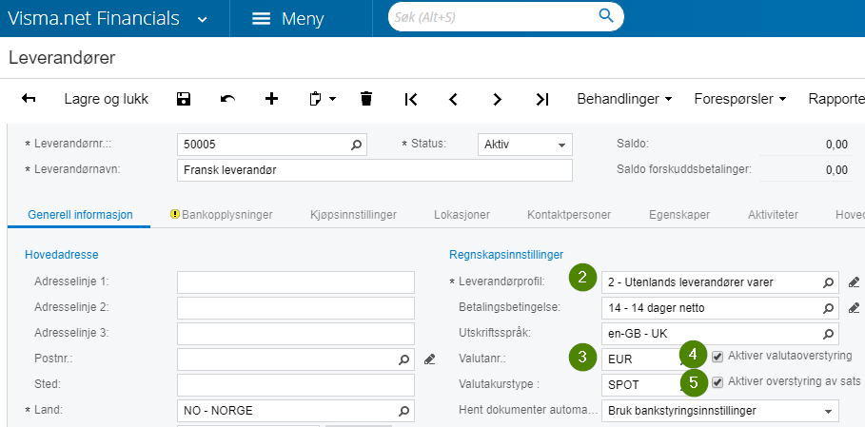This screenshot has width=865, height=427.
Task: Click the undo arrow icon
Action: pos(227,99)
